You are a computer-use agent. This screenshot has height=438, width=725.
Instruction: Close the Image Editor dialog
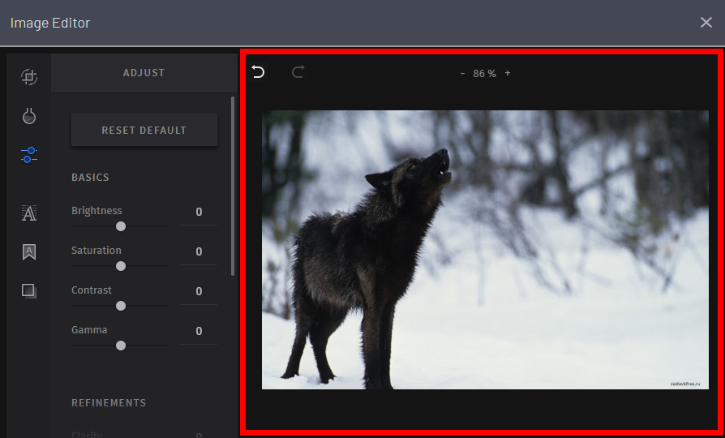tap(706, 23)
